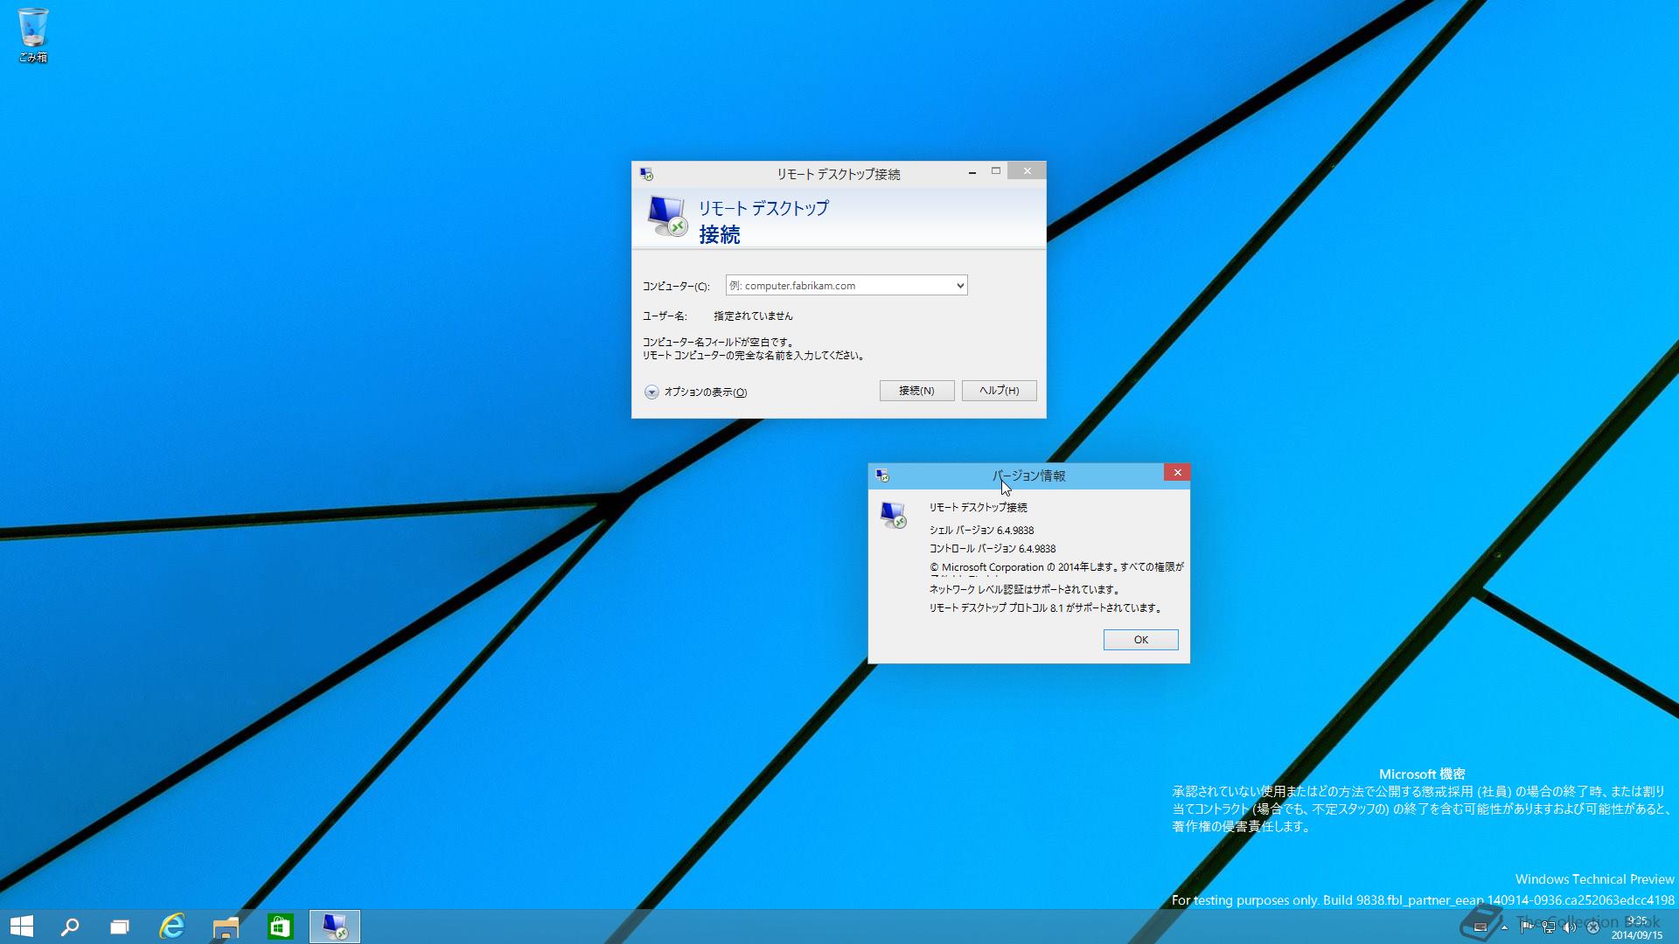This screenshot has height=944, width=1679.
Task: Open the Action Center flag icon
Action: (x=1526, y=927)
